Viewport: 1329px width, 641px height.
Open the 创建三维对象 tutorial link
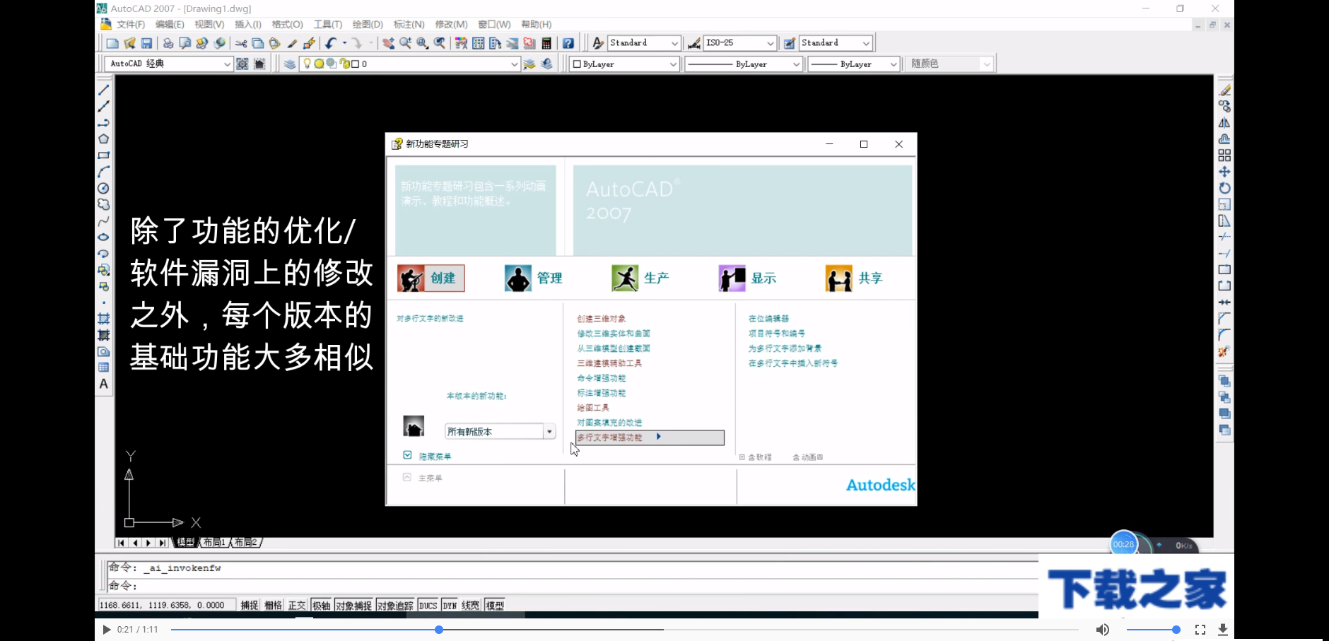click(600, 318)
